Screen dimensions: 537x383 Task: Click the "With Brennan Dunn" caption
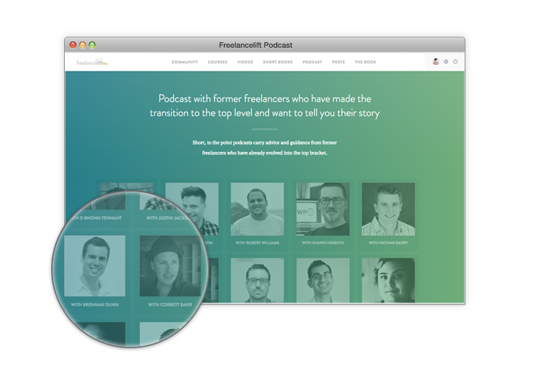pos(95,305)
